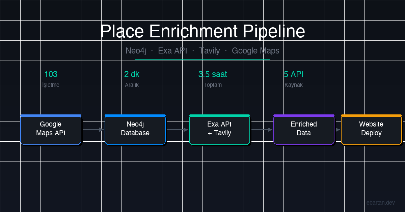Click the Place Enrichment Pipeline title

pos(202,31)
